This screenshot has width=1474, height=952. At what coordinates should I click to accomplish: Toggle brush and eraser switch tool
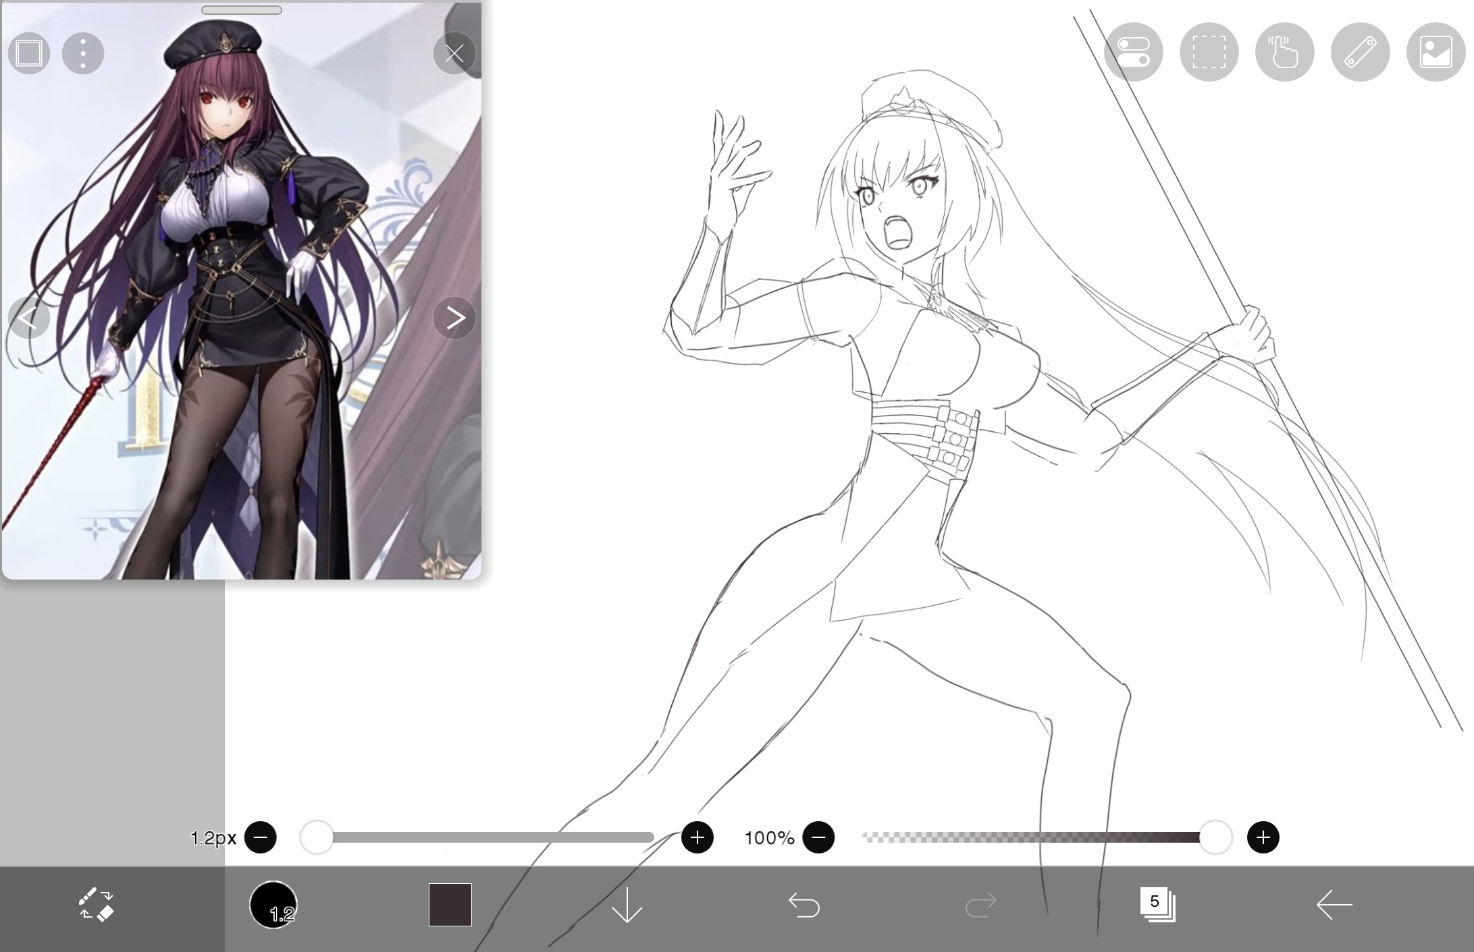pyautogui.click(x=97, y=904)
